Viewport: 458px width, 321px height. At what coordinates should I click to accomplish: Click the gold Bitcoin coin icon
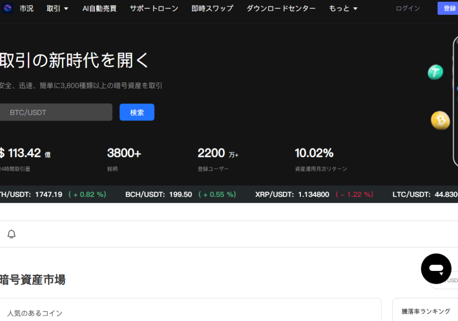coord(441,120)
